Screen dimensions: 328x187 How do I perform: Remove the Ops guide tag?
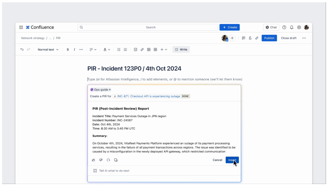(110, 90)
